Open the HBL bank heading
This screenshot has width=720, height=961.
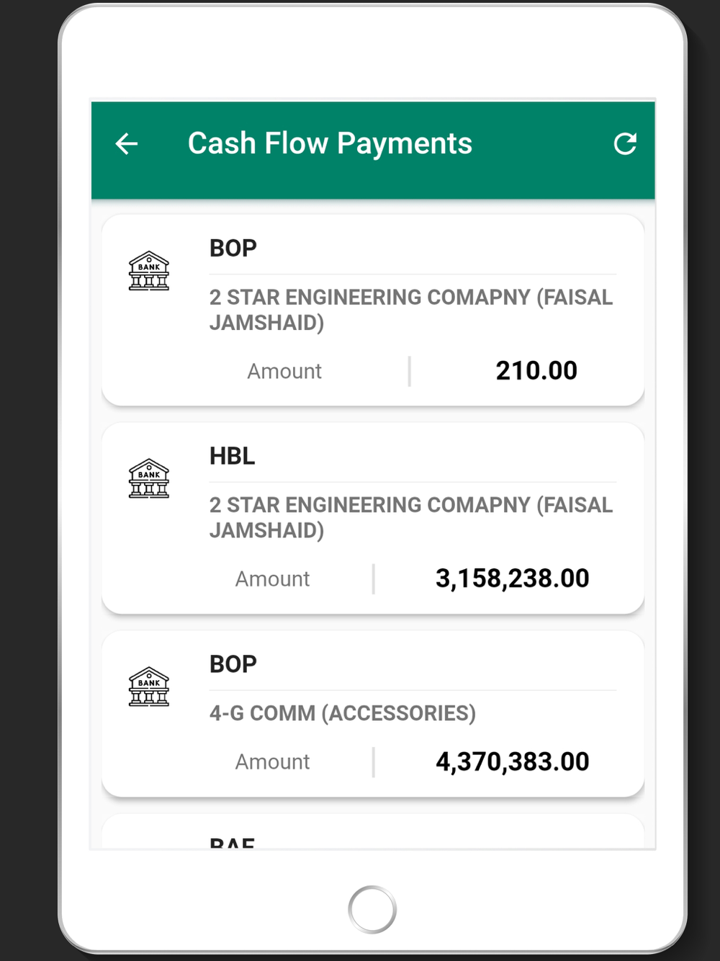(233, 456)
